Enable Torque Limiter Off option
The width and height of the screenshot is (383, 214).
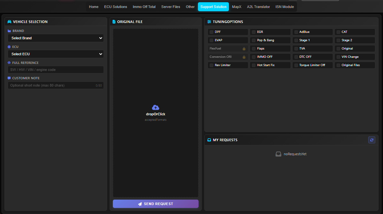click(296, 65)
